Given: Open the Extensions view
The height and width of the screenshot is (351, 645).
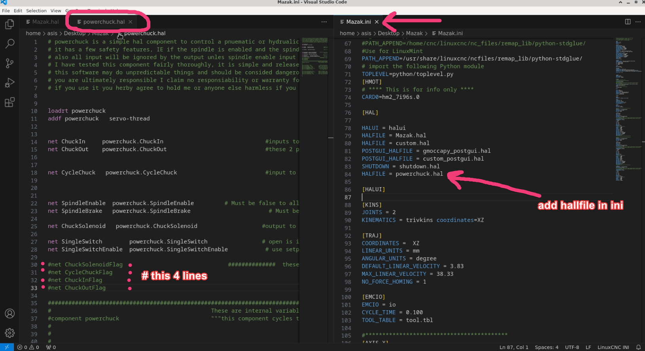Looking at the screenshot, I should 9,102.
